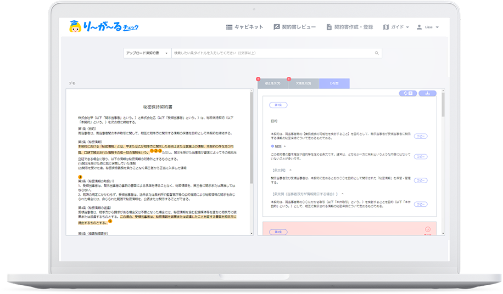The height and width of the screenshot is (294, 503).
Task: Click the 第1条（目的）heading in contract
Action: coord(87,129)
